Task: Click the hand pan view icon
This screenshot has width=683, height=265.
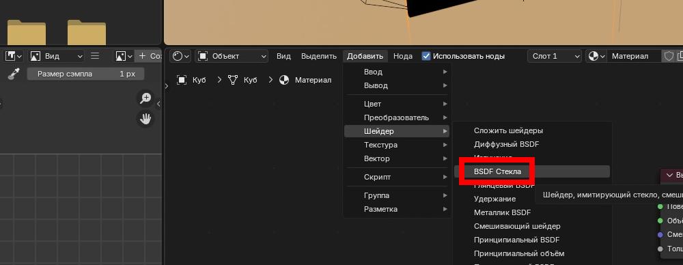Action: (x=145, y=119)
